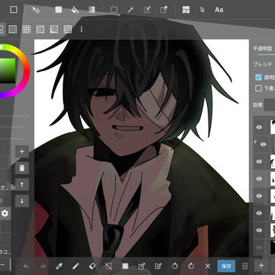The width and height of the screenshot is (275, 275).
Task: Open the dotted grid menu icon
Action: [x=244, y=266]
